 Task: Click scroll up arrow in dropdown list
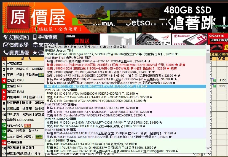(x=208, y=50)
